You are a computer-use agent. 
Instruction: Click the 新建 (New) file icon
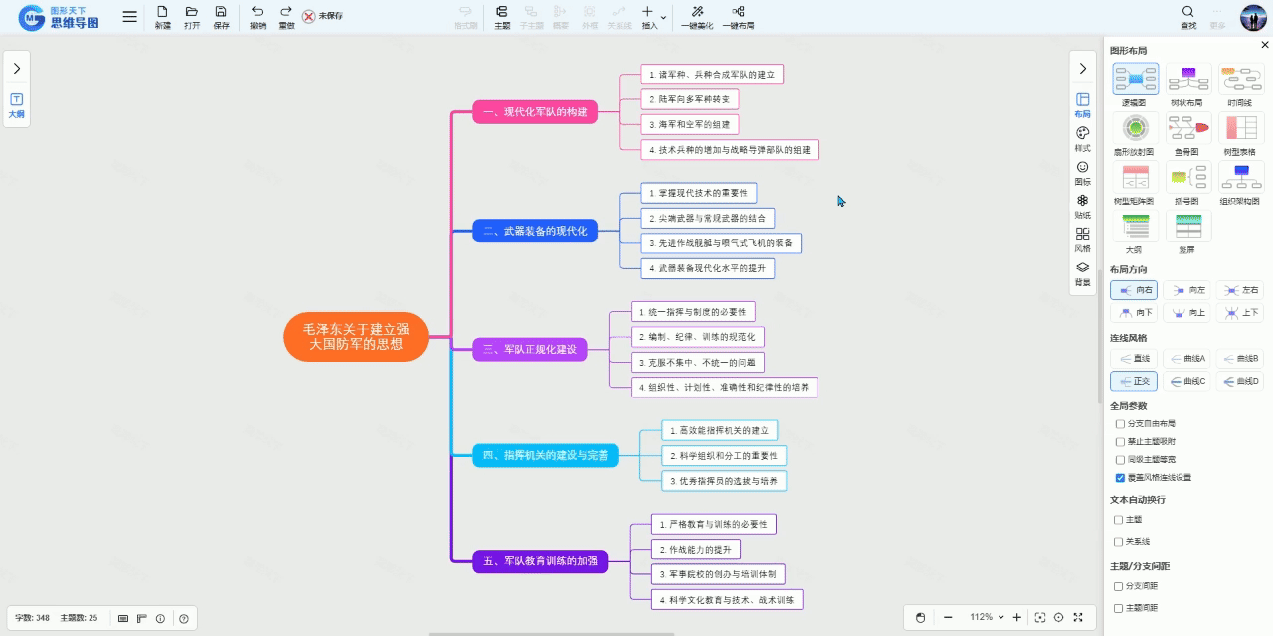(x=162, y=12)
